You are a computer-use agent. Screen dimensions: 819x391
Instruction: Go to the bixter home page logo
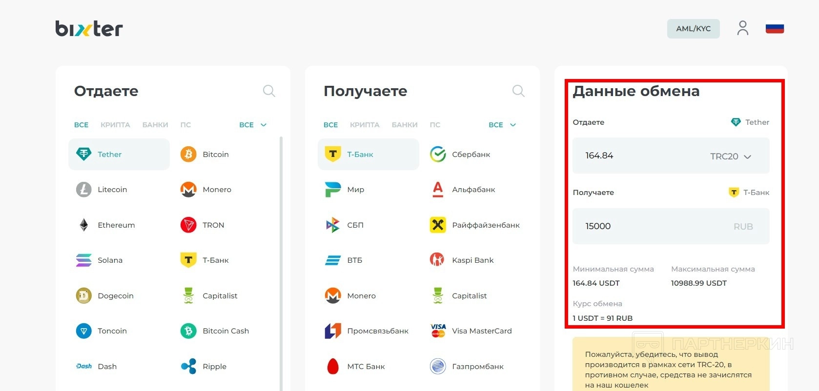[x=89, y=29]
